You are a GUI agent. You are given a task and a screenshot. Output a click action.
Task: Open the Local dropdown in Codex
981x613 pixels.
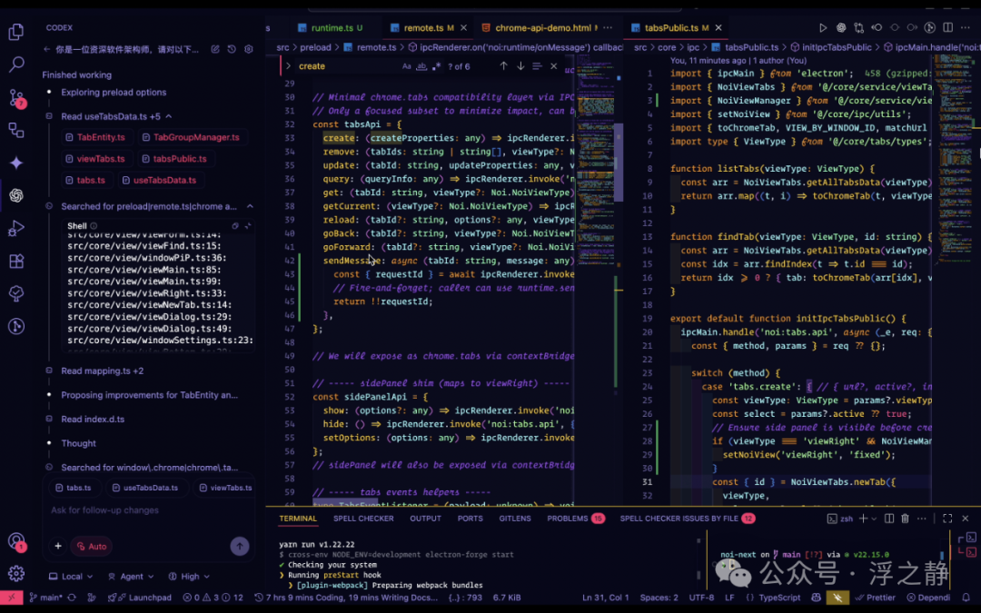coord(71,576)
